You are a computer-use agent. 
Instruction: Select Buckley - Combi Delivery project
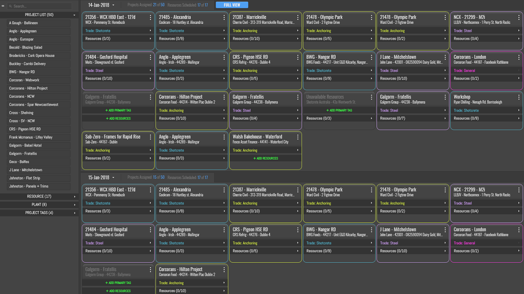tap(38, 64)
